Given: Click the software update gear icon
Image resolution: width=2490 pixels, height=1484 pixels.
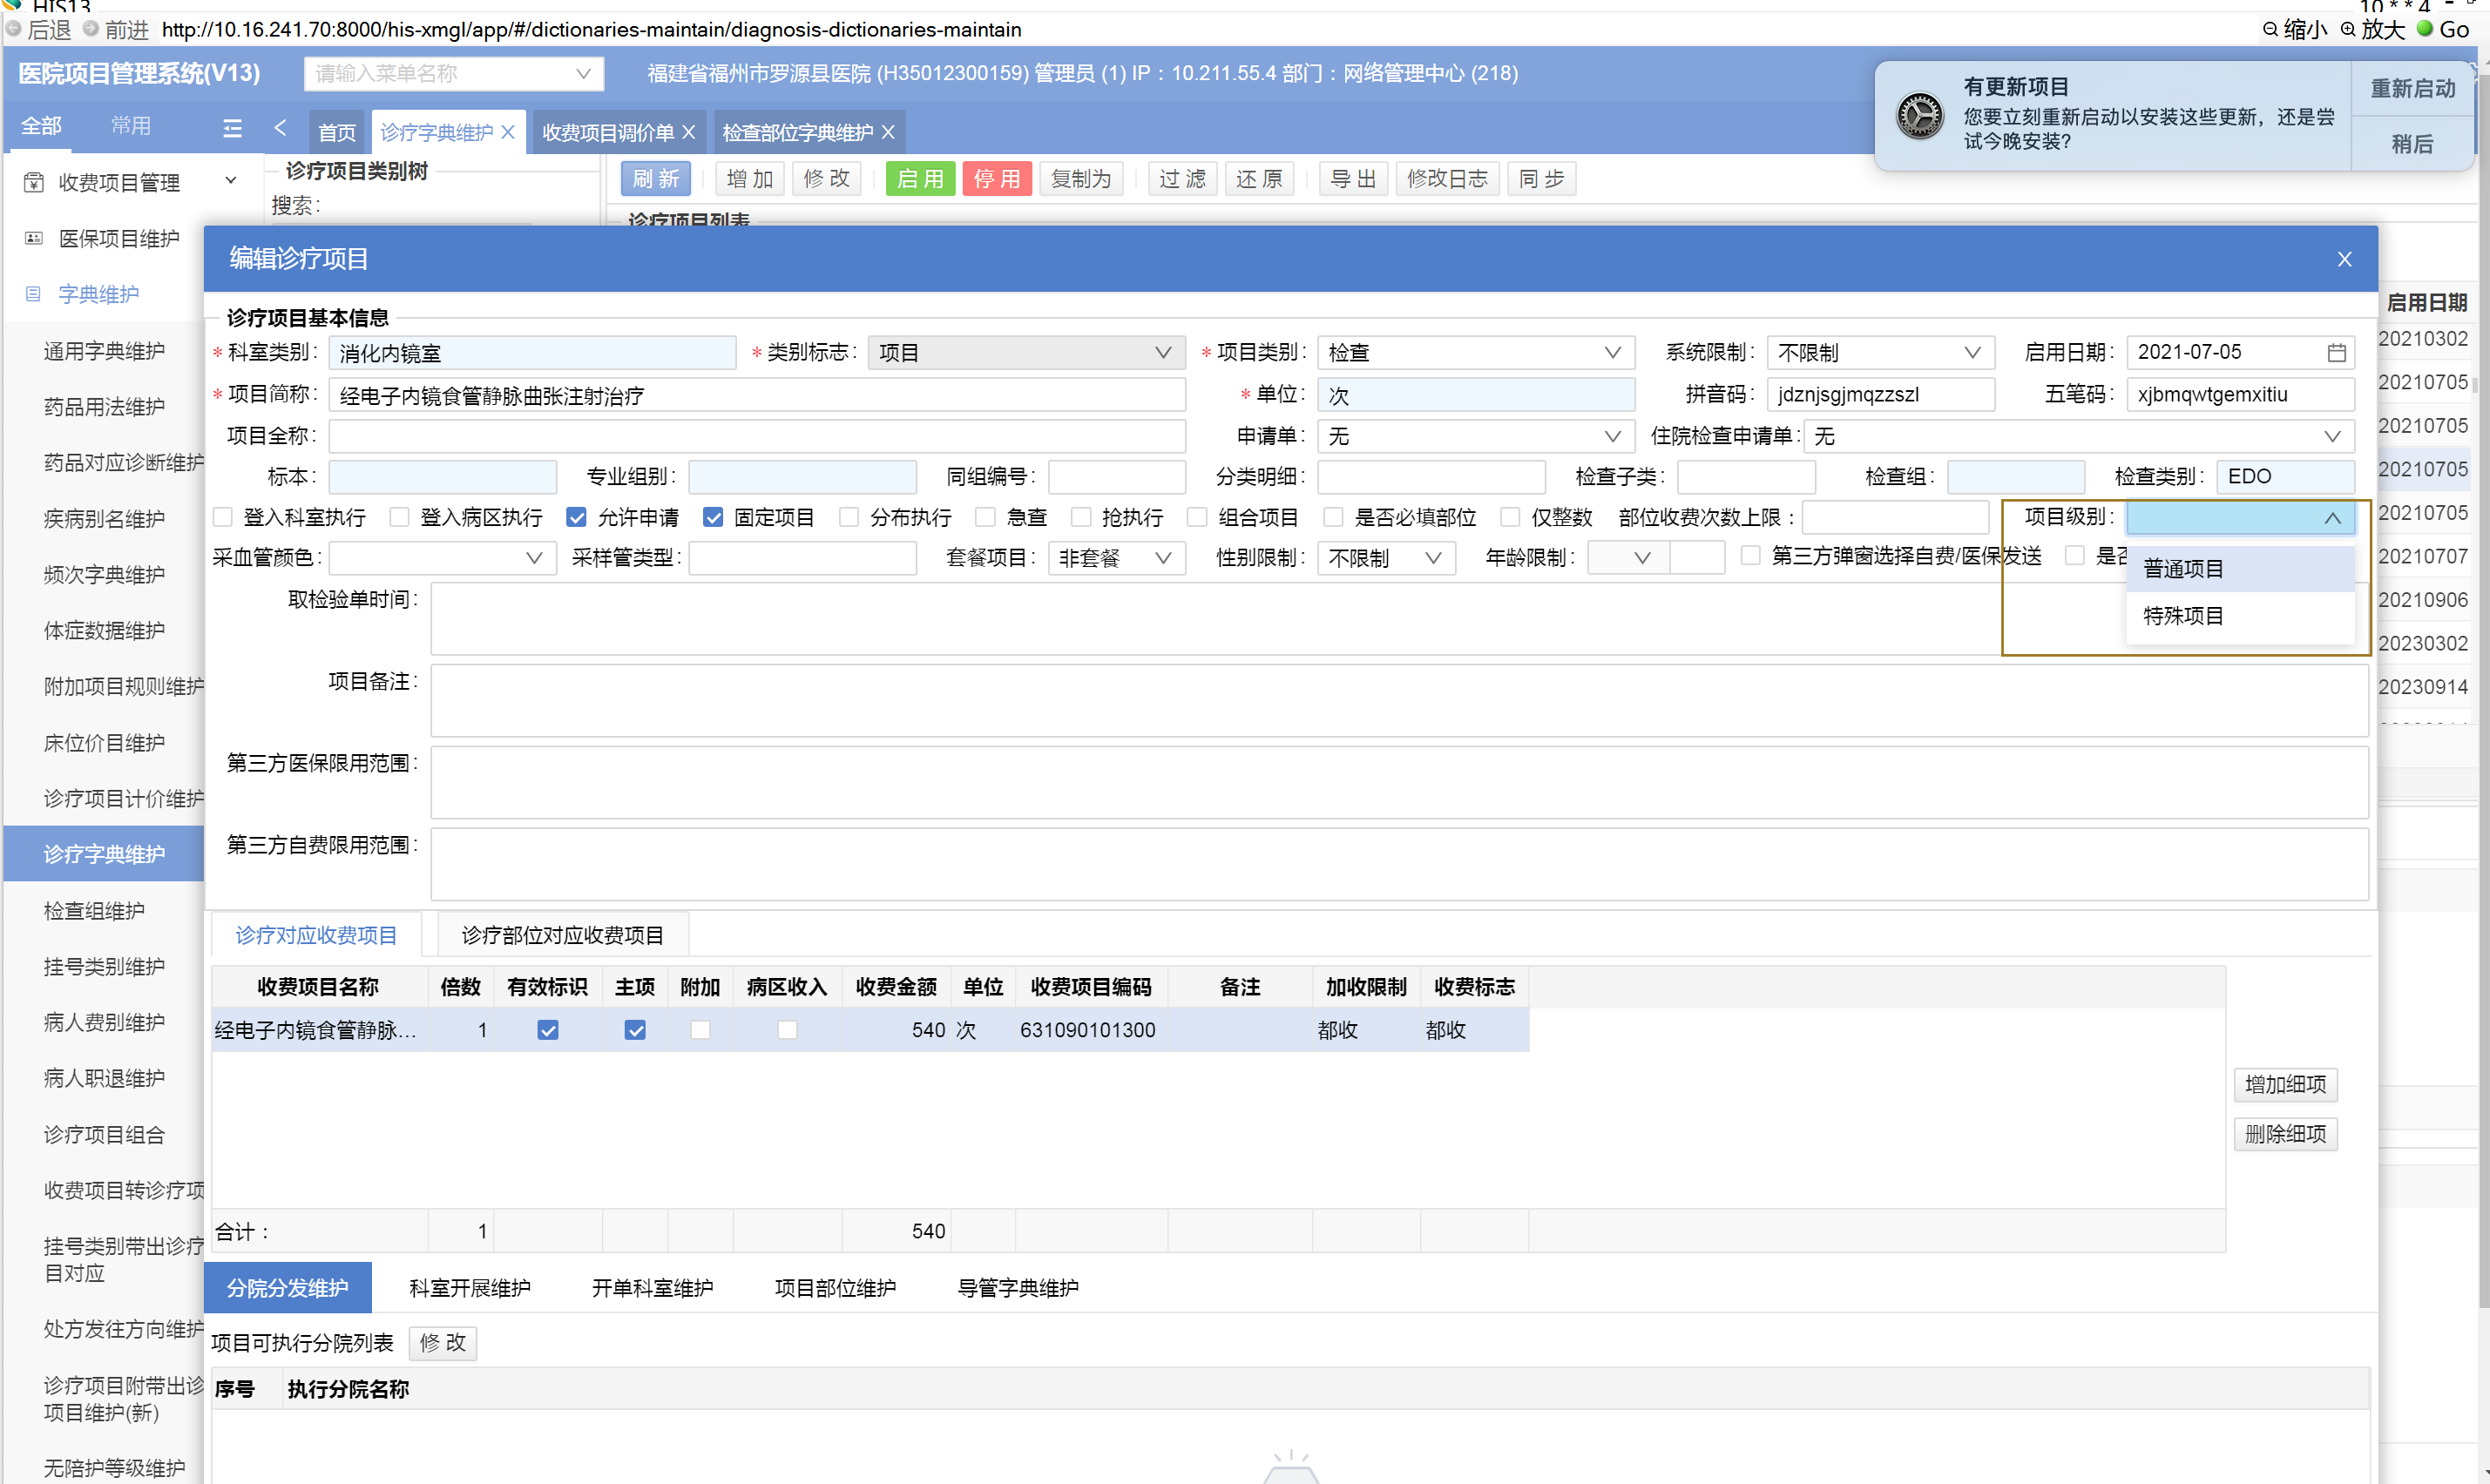Looking at the screenshot, I should 1919,116.
